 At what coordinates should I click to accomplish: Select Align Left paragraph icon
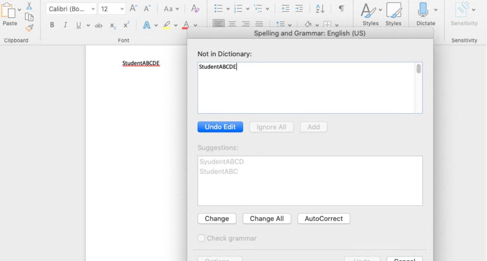point(219,24)
